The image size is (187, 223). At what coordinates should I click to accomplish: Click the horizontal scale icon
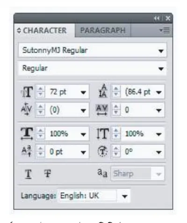(x=27, y=133)
